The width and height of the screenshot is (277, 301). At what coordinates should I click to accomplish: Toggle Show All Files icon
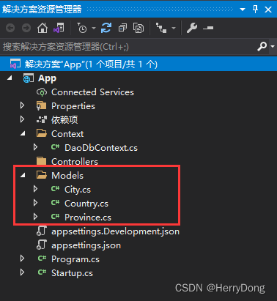pos(138,28)
